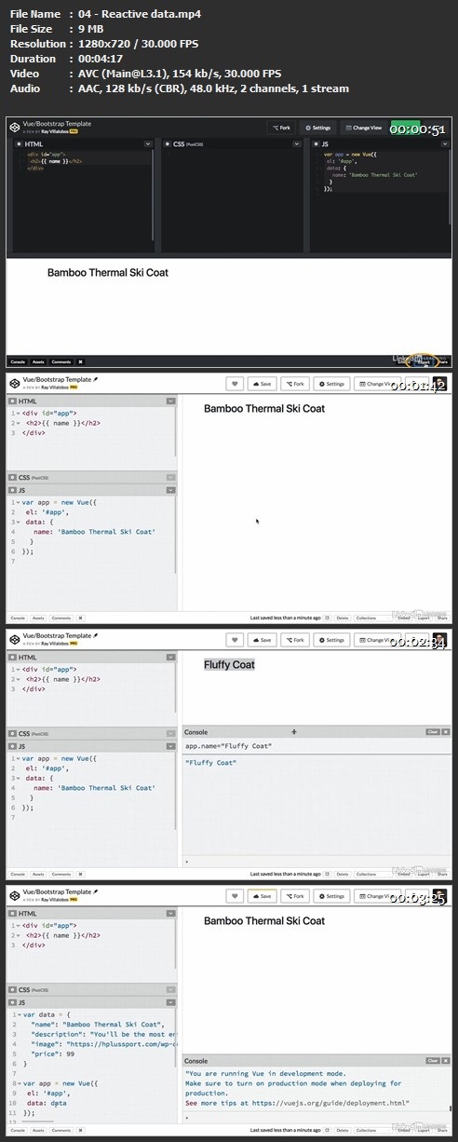Click keyboard shortcut icon in 00:00:51 frame footer
458x1142 pixels.
[x=81, y=361]
